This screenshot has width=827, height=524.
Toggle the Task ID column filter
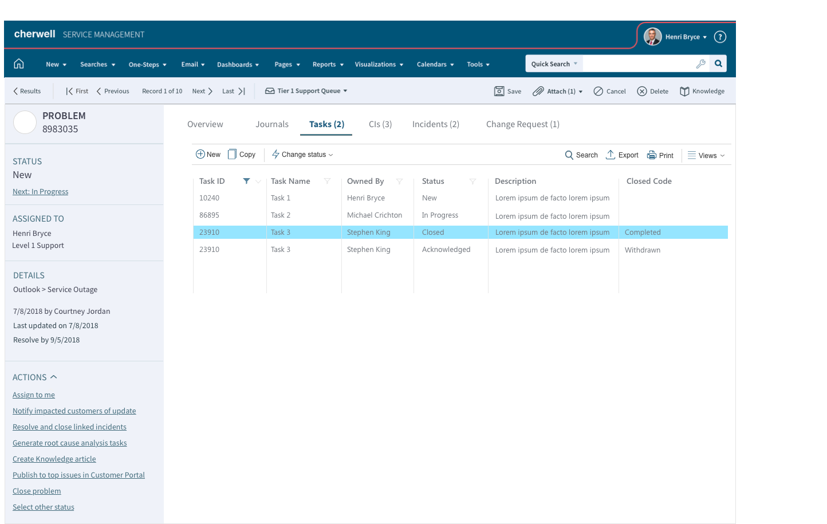tap(246, 181)
